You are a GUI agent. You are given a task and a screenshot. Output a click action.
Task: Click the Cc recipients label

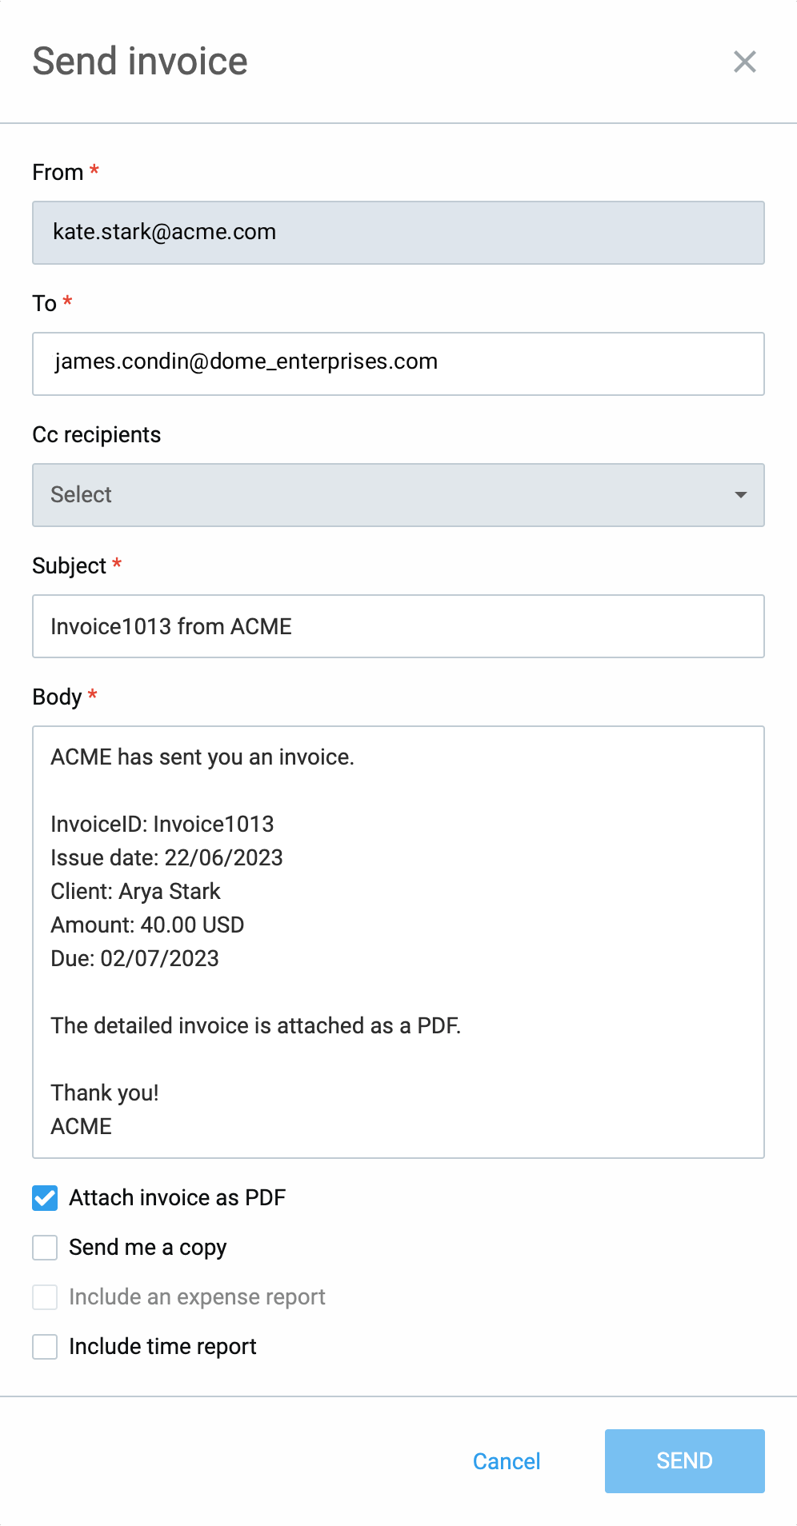(97, 434)
